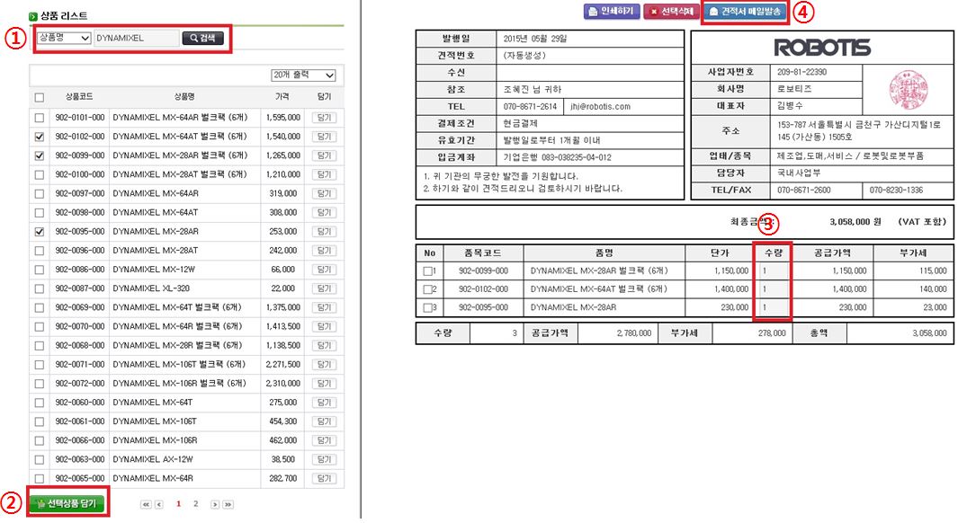Click the quantity field for DYNAMIXEL MX-28AR quote row
Viewport: 958px width, 523px height.
coord(773,307)
